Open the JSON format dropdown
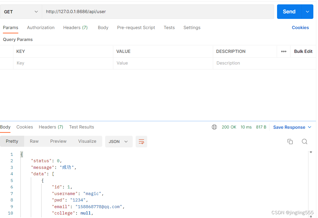Viewport: 318px width, 218px height. [x=119, y=142]
